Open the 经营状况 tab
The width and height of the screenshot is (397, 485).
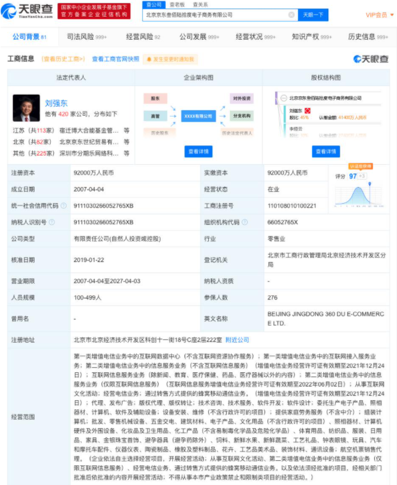tap(255, 37)
